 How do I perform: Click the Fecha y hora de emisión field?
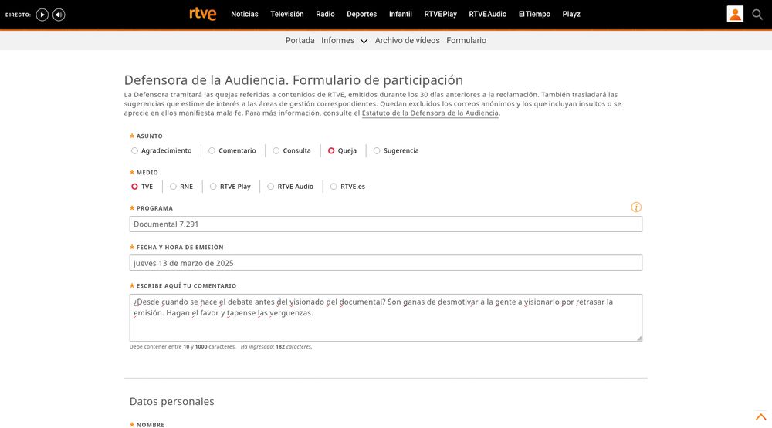click(x=385, y=263)
